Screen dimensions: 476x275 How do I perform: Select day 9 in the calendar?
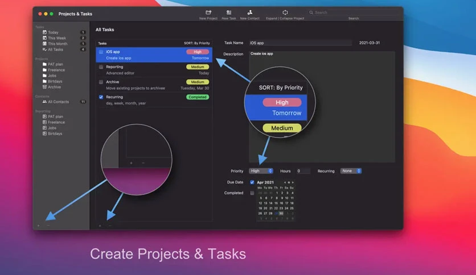(281, 198)
